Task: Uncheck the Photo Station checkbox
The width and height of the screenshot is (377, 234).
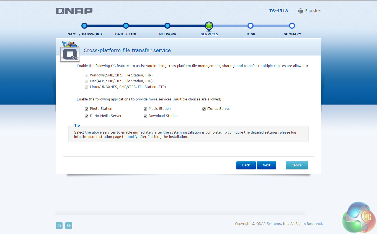Action: (87, 109)
